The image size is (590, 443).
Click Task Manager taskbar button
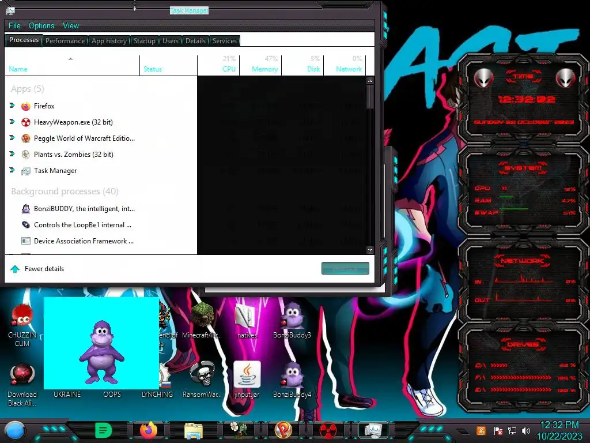tap(373, 430)
